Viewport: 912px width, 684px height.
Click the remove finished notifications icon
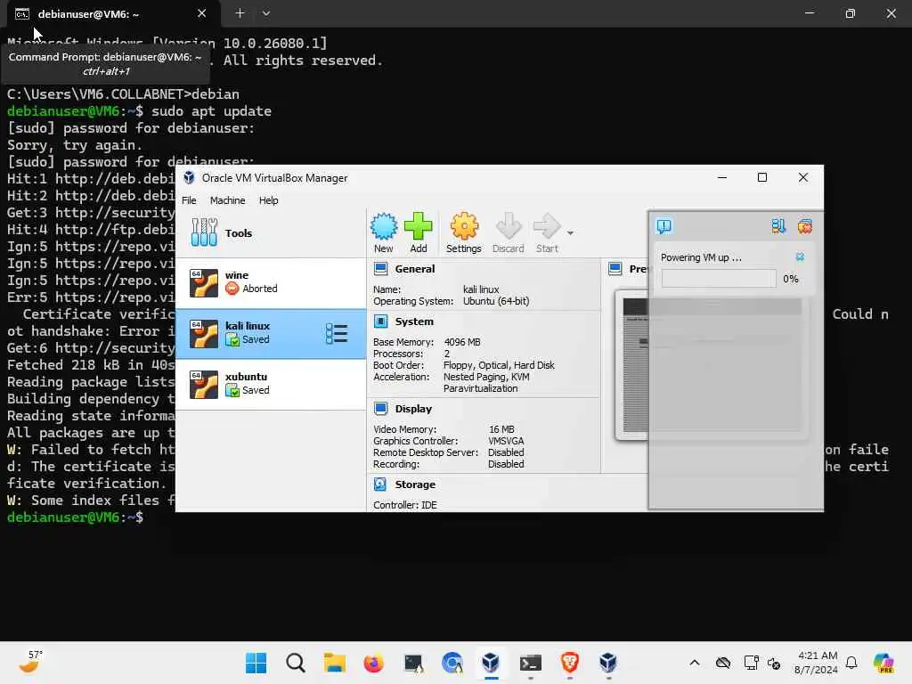pyautogui.click(x=805, y=225)
